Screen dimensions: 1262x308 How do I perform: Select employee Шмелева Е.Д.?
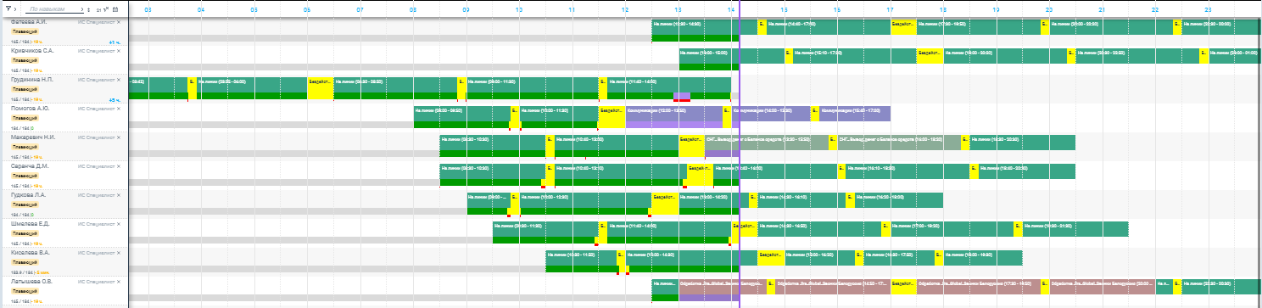(30, 224)
